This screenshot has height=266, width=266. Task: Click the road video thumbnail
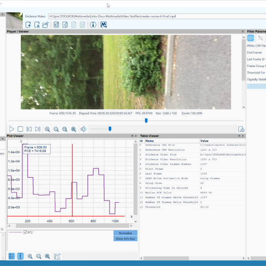click(15, 20)
